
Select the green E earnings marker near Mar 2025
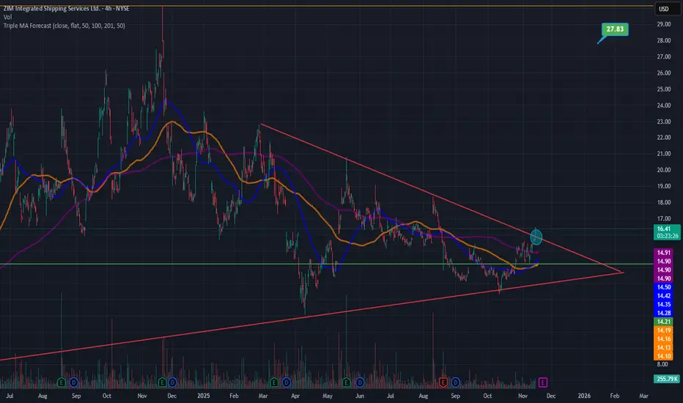point(274,382)
